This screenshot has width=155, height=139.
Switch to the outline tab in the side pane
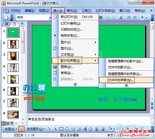point(6,24)
